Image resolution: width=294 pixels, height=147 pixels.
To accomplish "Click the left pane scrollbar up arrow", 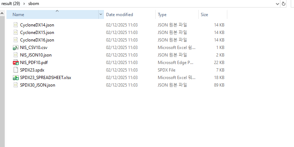I will click(2, 14).
